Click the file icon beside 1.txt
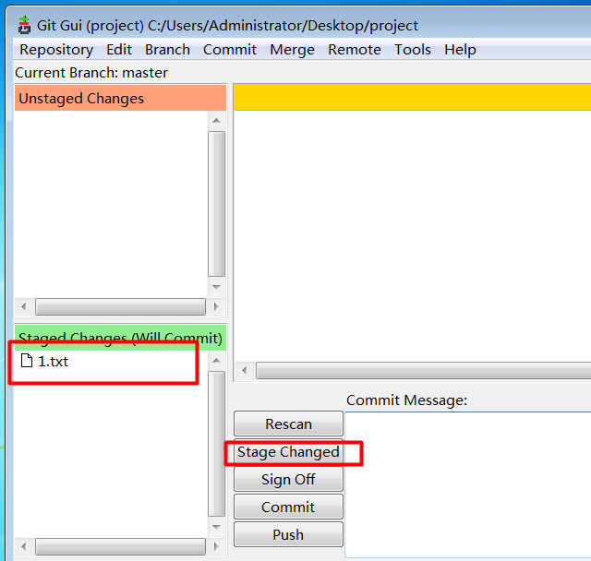This screenshot has height=561, width=591. click(27, 361)
